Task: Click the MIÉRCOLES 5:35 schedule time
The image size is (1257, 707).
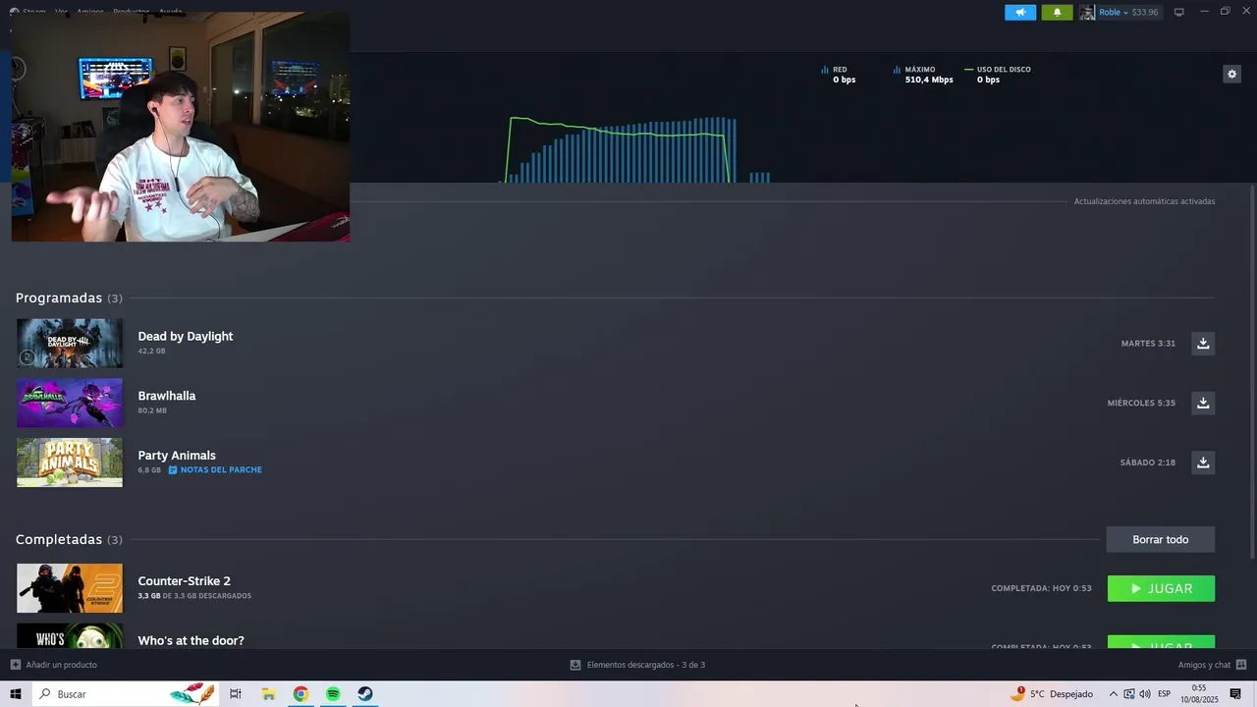Action: click(x=1141, y=403)
